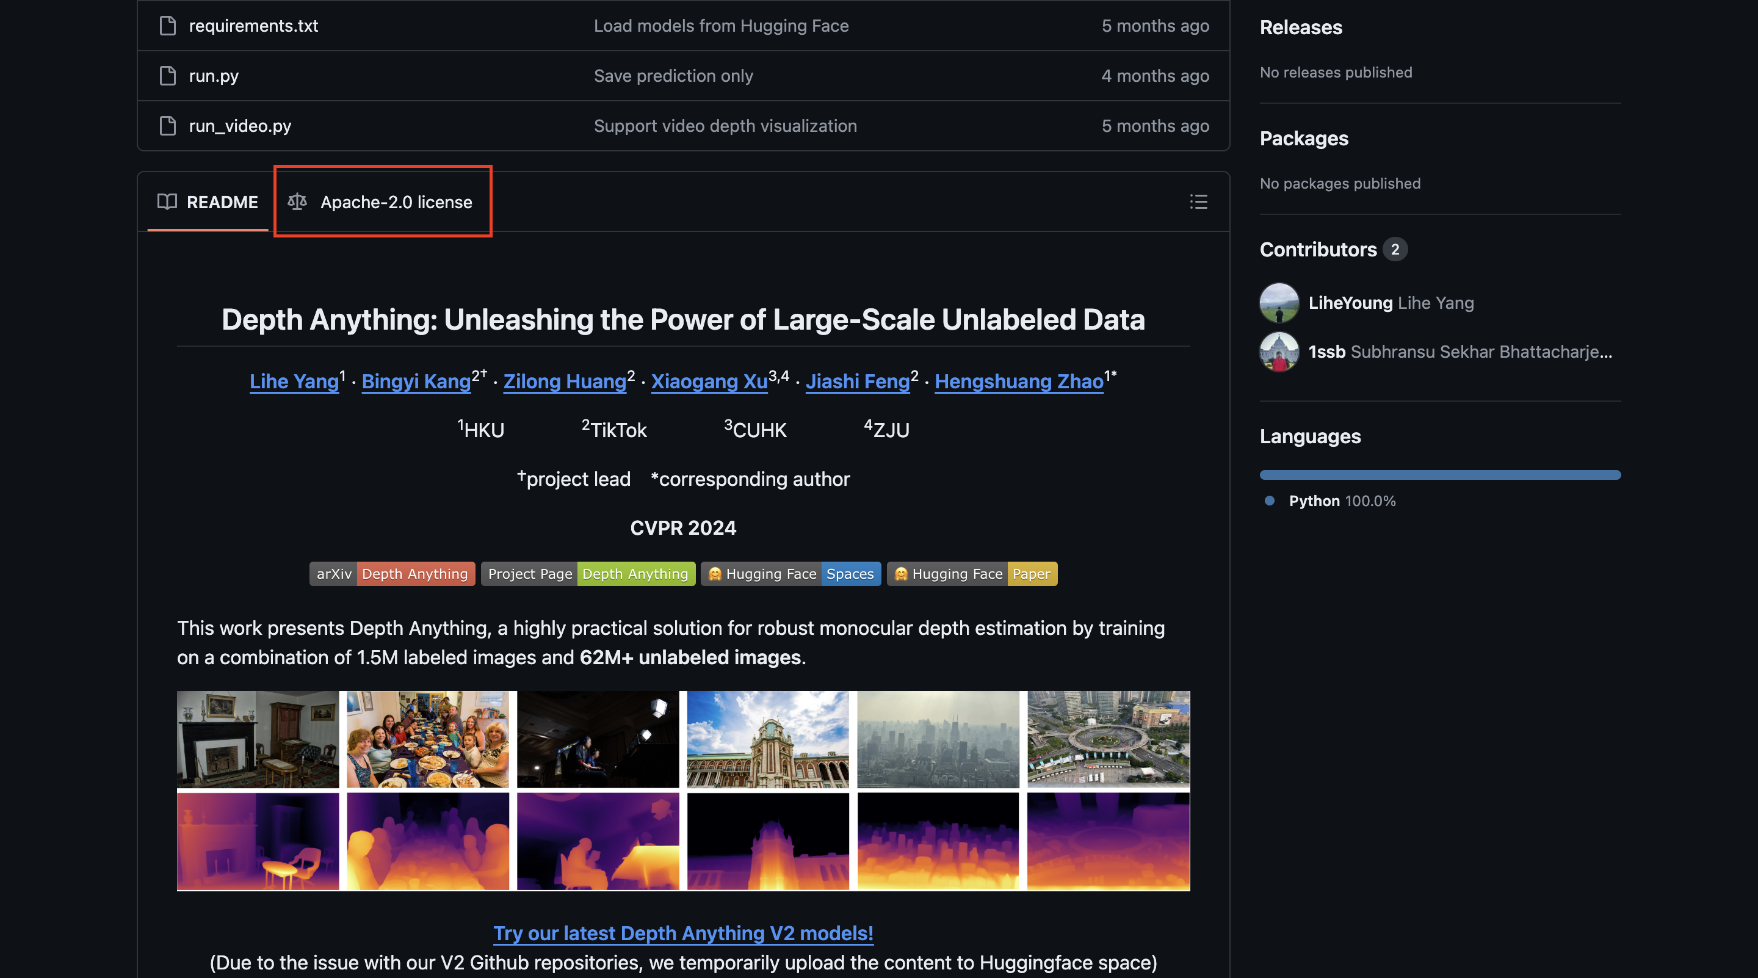Click the Hugging Face Spaces badge
Image resolution: width=1758 pixels, height=978 pixels.
pyautogui.click(x=790, y=573)
